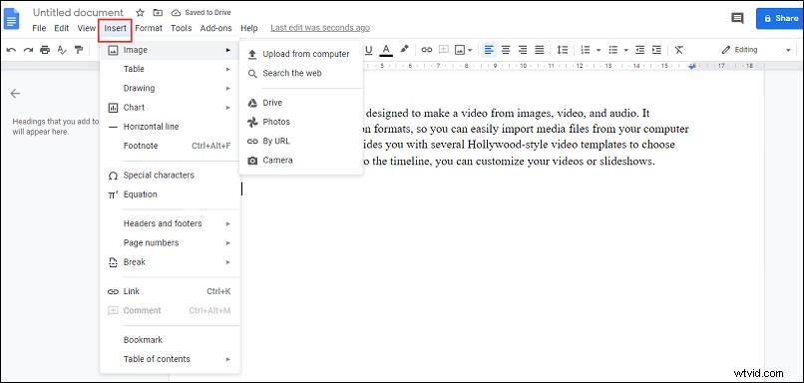Choose Bookmark from Insert menu
Image resolution: width=804 pixels, height=383 pixels.
pyautogui.click(x=170, y=340)
